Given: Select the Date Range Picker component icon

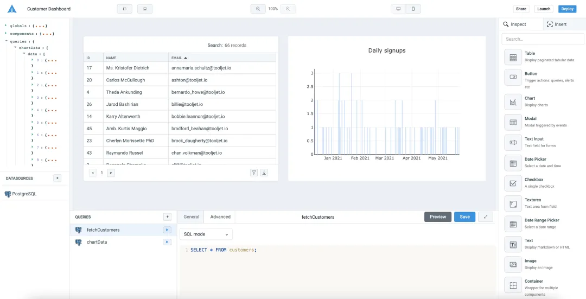Looking at the screenshot, I should [x=513, y=224].
